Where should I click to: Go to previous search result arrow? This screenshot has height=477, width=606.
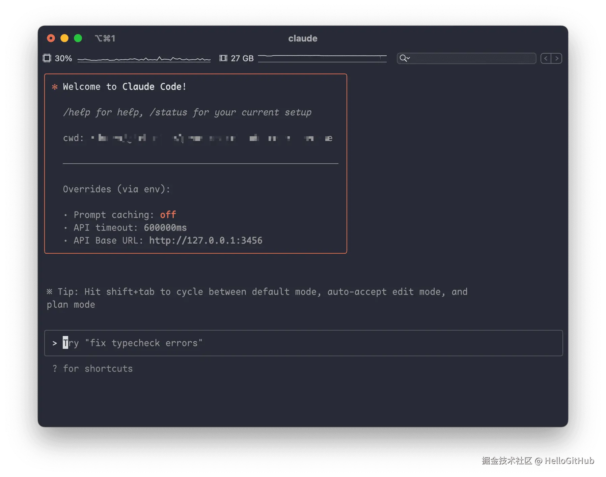coord(546,58)
